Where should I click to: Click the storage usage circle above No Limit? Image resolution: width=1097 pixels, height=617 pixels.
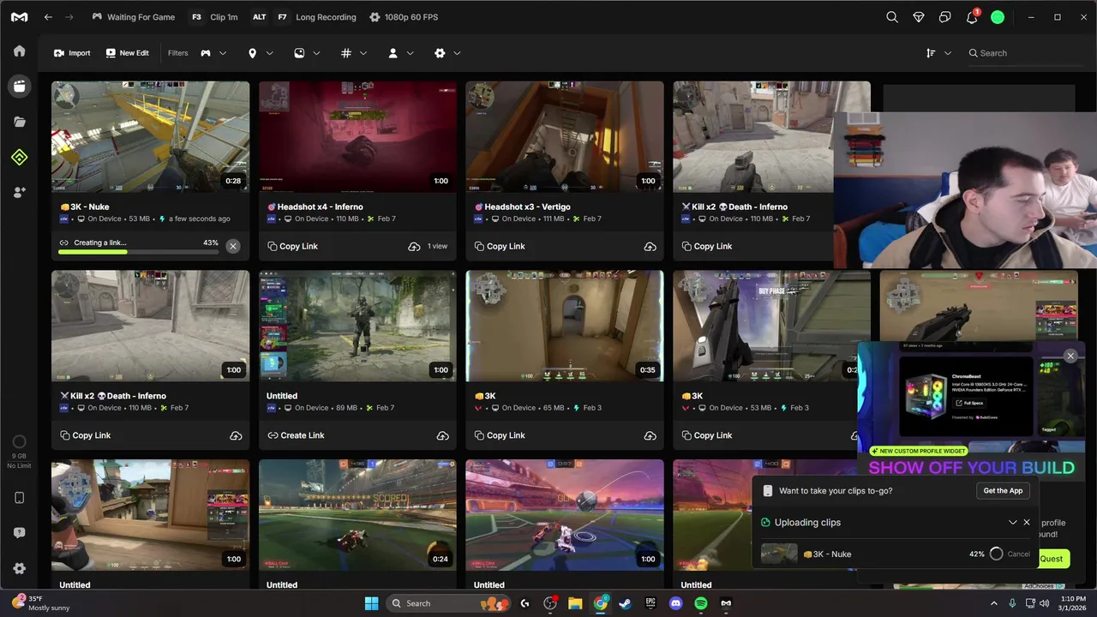coord(19,442)
